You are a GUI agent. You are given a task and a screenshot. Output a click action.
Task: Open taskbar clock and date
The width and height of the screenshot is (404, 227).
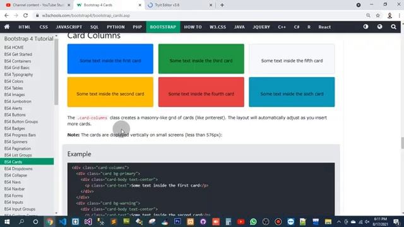tap(380, 221)
